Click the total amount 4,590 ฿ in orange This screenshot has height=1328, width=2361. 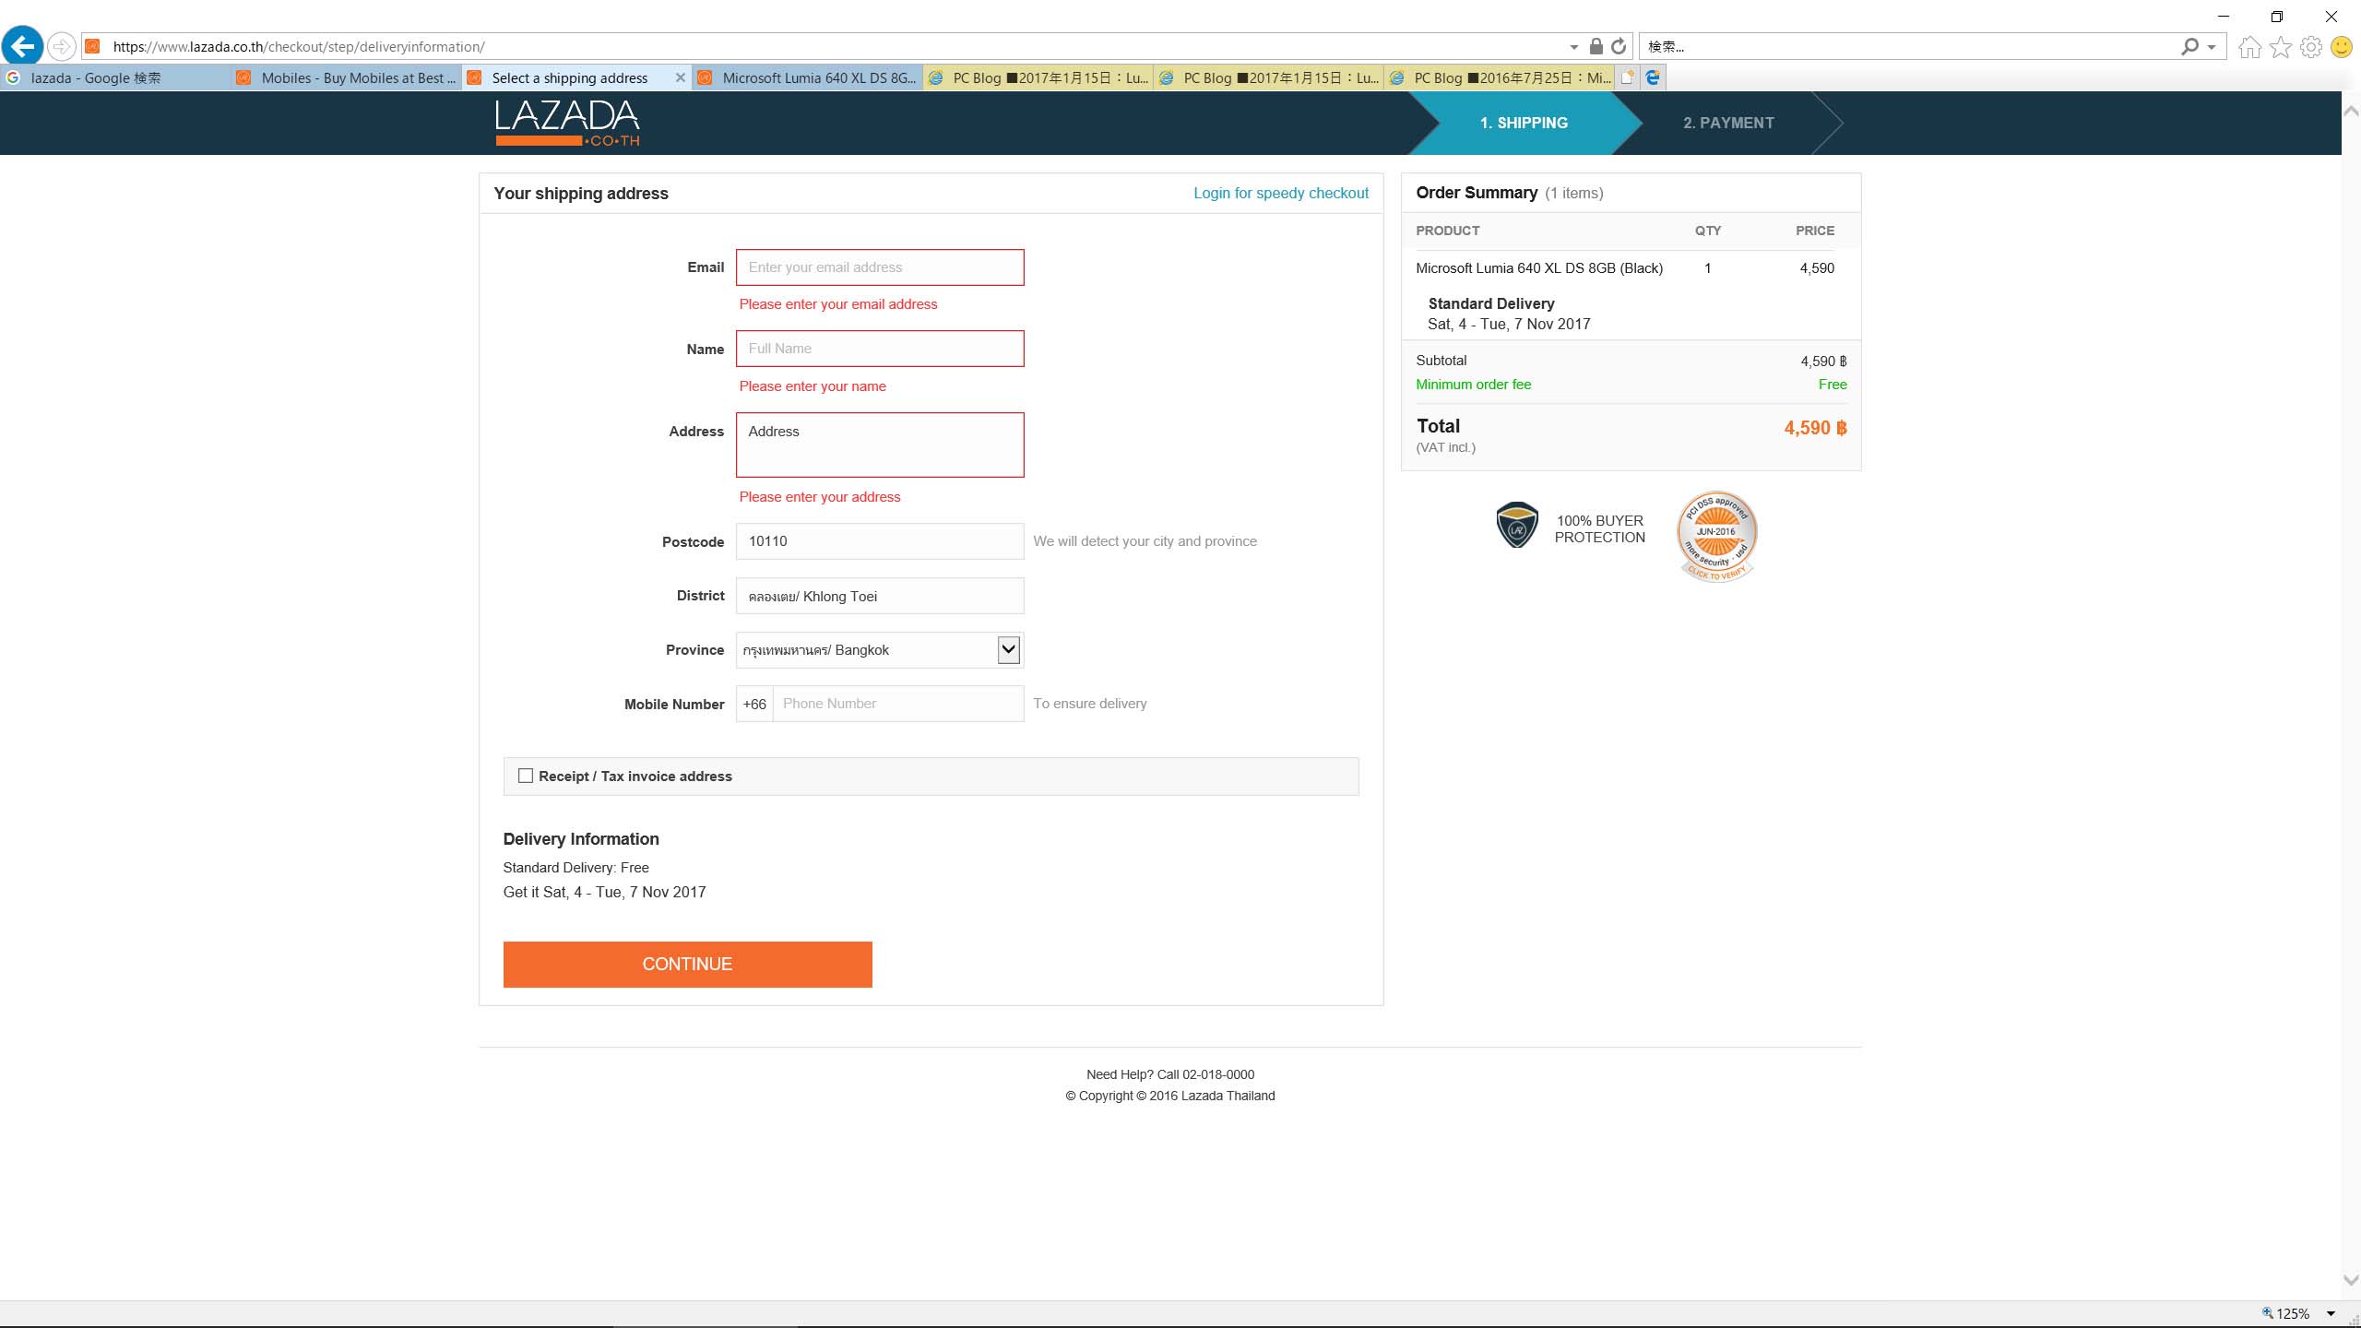click(x=1815, y=428)
